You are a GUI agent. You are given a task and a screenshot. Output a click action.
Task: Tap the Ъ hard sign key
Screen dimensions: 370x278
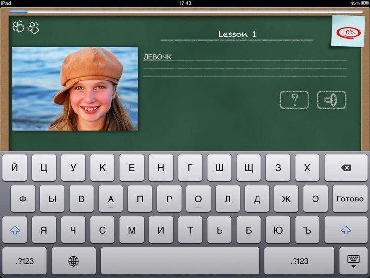(x=307, y=230)
